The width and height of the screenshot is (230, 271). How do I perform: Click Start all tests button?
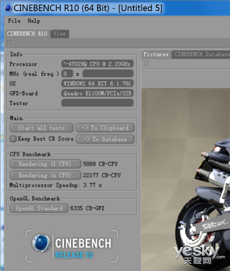tap(42, 128)
